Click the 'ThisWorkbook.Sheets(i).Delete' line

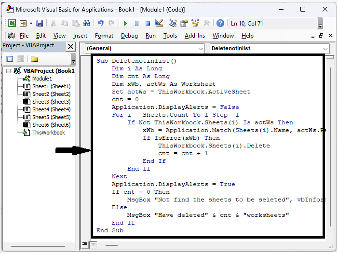pos(214,146)
